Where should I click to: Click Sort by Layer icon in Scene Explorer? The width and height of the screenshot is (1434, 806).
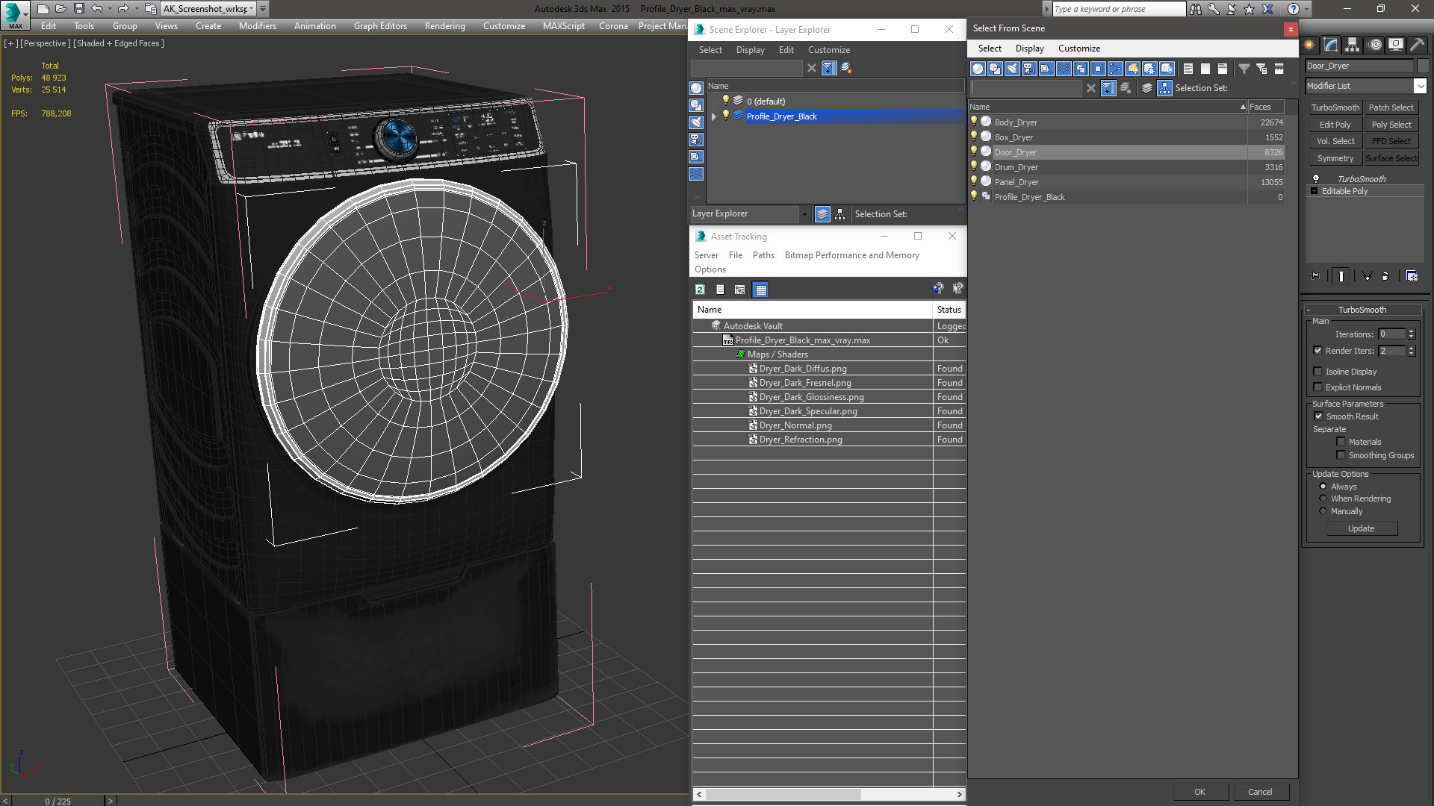(x=822, y=214)
